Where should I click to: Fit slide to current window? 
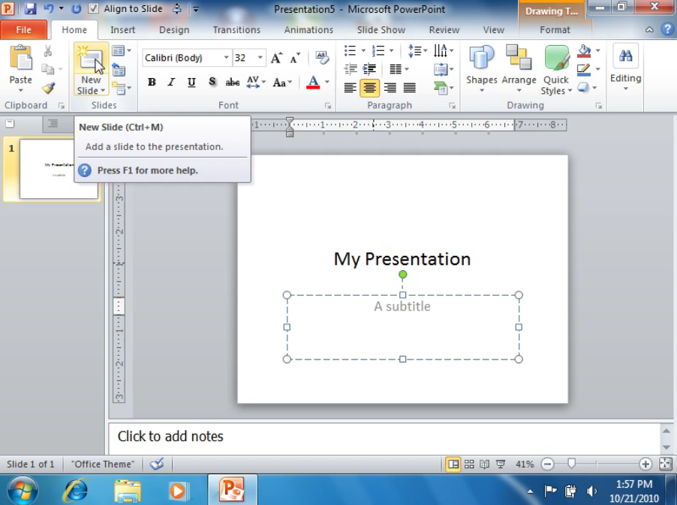click(x=665, y=464)
